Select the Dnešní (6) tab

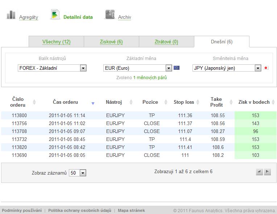click(222, 42)
